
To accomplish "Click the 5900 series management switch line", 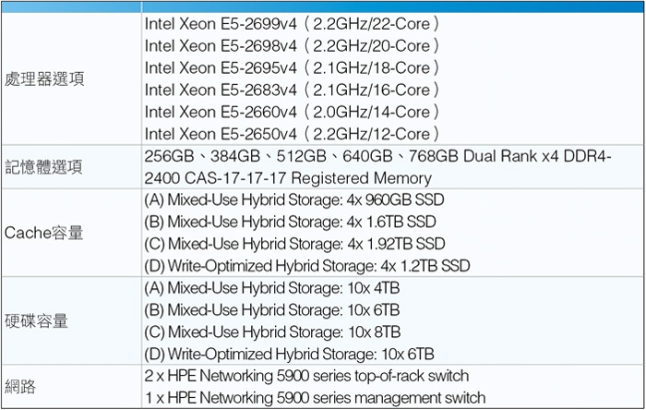I will coord(316,398).
